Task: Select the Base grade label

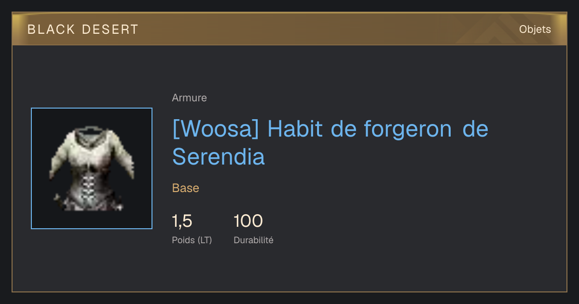Action: click(186, 188)
